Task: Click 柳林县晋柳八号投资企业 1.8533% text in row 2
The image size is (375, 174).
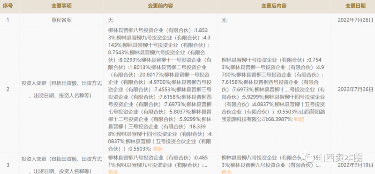Action: pyautogui.click(x=158, y=34)
